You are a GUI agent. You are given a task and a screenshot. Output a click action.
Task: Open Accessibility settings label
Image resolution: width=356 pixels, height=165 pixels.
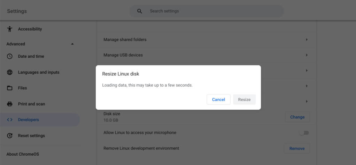(x=30, y=29)
